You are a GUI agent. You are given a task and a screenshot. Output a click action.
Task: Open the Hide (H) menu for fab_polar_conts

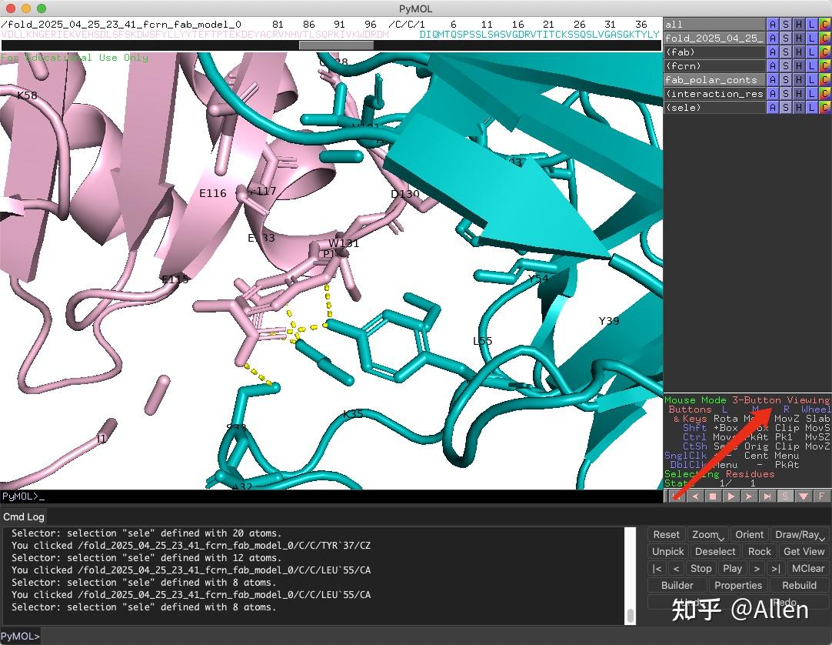coord(799,79)
